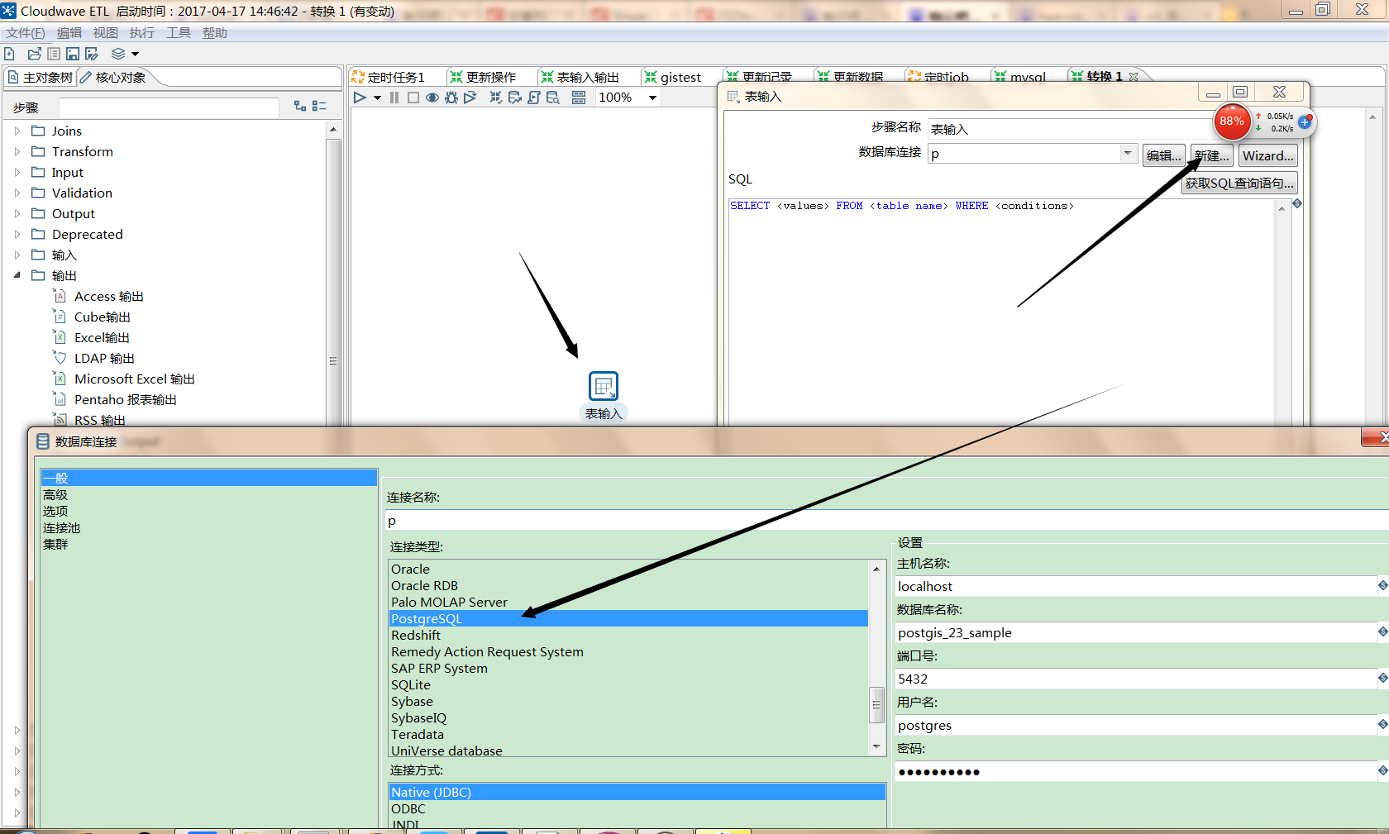The width and height of the screenshot is (1389, 834).
Task: Open the 数据库连接 combo box dropdown
Action: (x=1128, y=153)
